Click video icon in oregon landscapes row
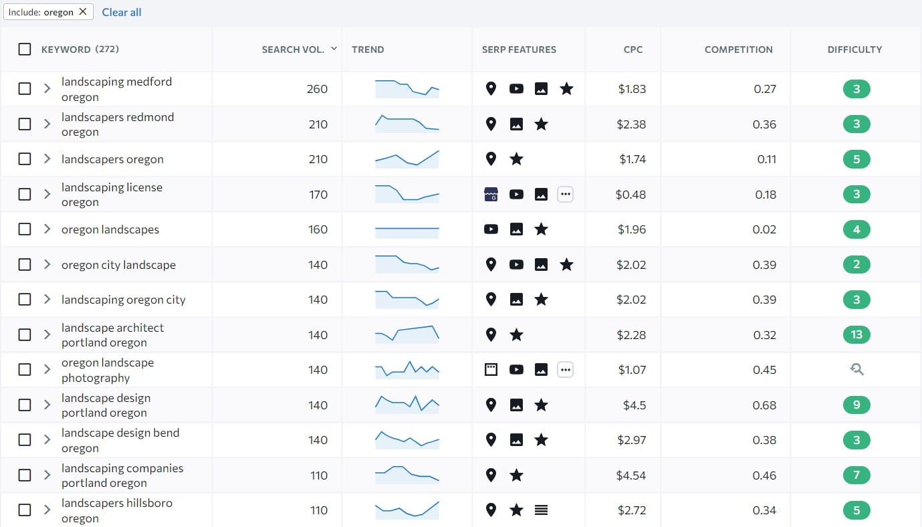The height and width of the screenshot is (527, 922). (x=491, y=229)
